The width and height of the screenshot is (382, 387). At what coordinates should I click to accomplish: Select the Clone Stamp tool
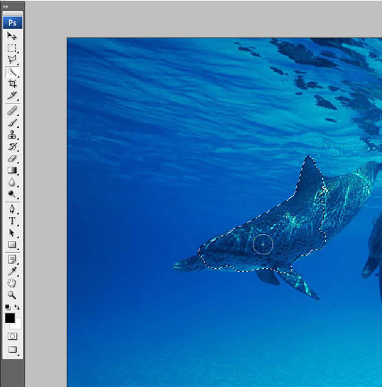click(x=12, y=135)
